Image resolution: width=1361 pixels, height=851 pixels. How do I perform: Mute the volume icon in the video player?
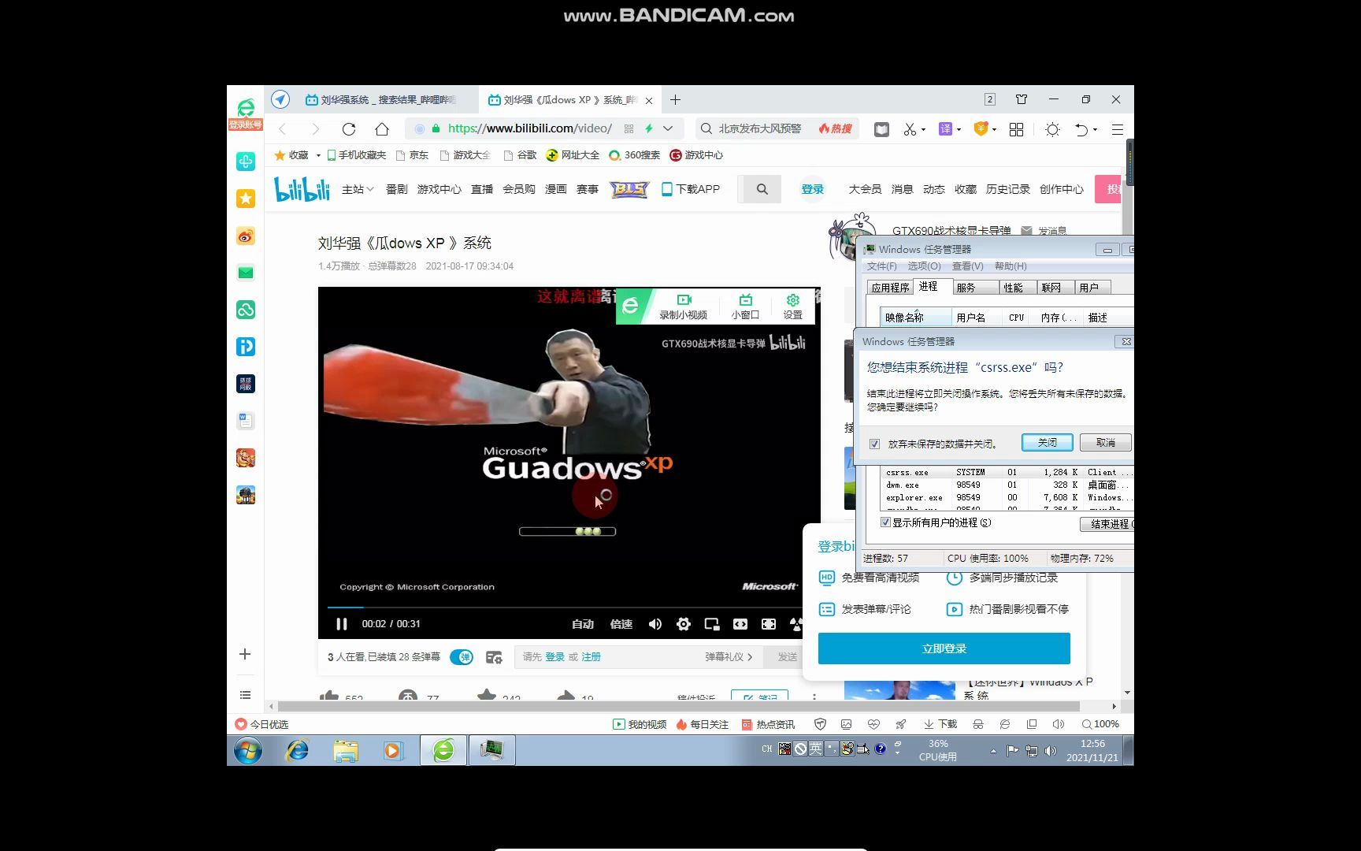click(x=655, y=623)
